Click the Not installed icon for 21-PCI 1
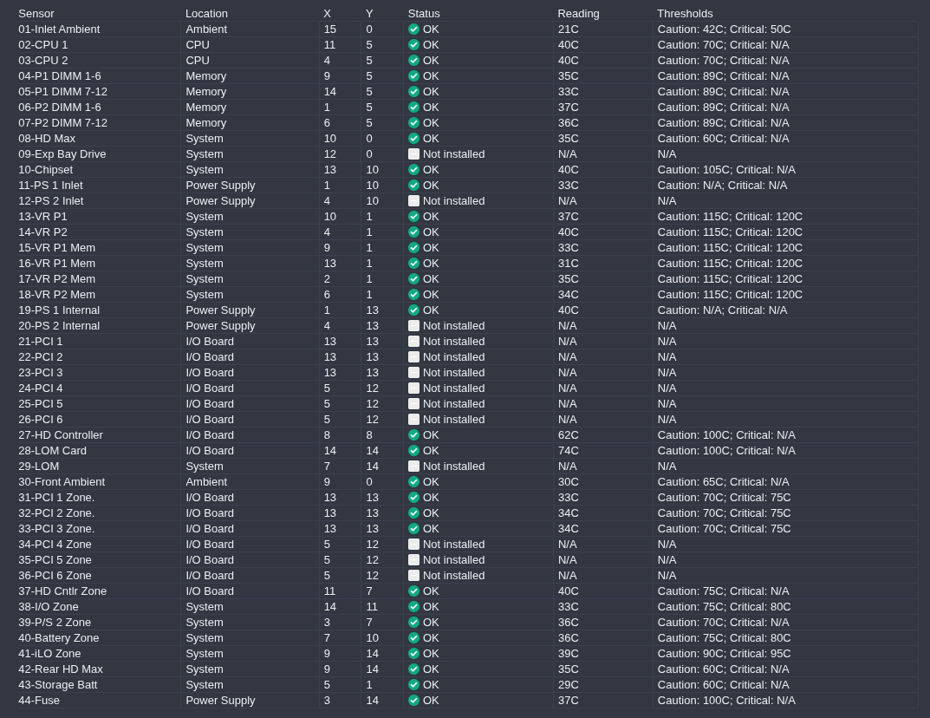 pos(414,341)
